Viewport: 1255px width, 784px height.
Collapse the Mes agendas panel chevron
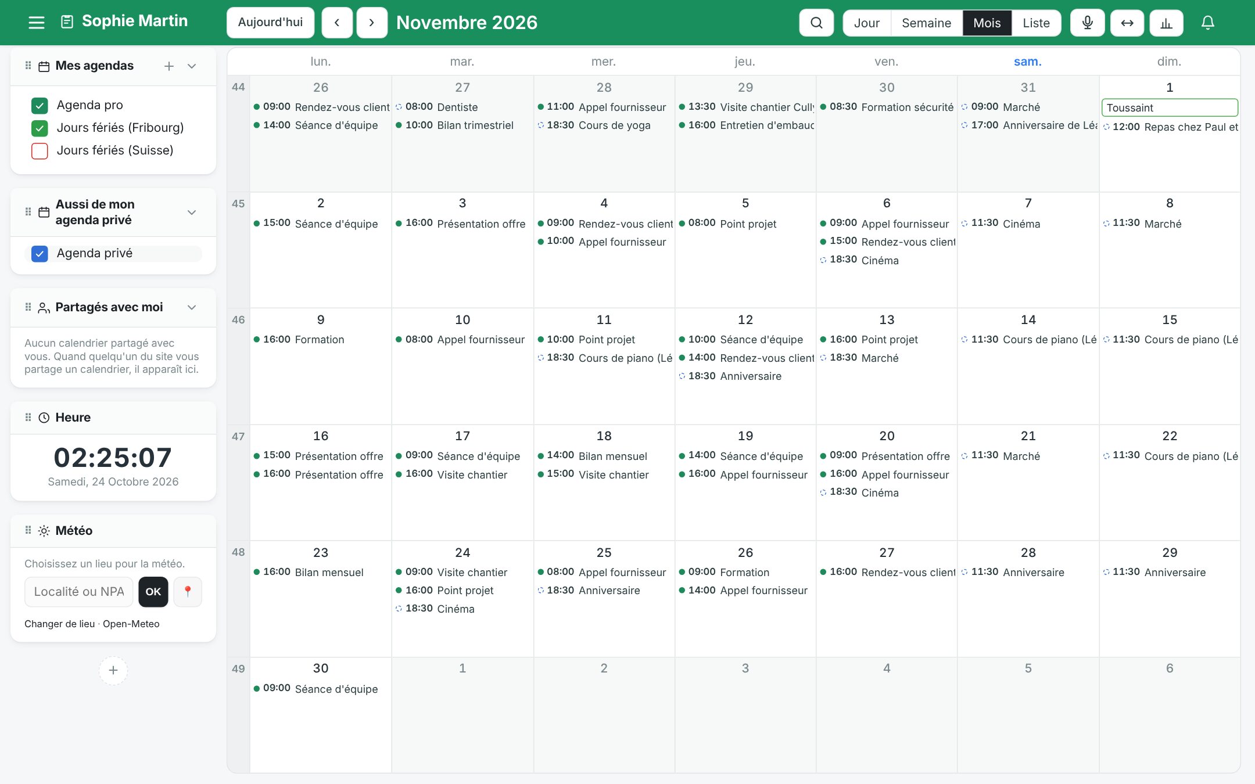click(x=192, y=66)
